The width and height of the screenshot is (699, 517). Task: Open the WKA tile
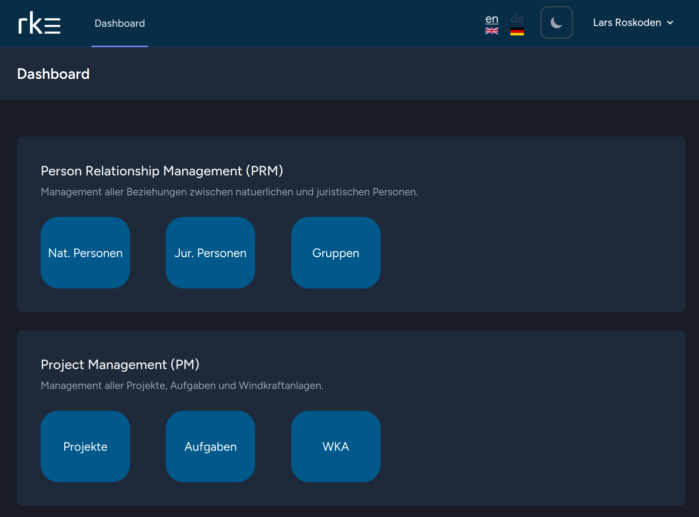pos(335,446)
